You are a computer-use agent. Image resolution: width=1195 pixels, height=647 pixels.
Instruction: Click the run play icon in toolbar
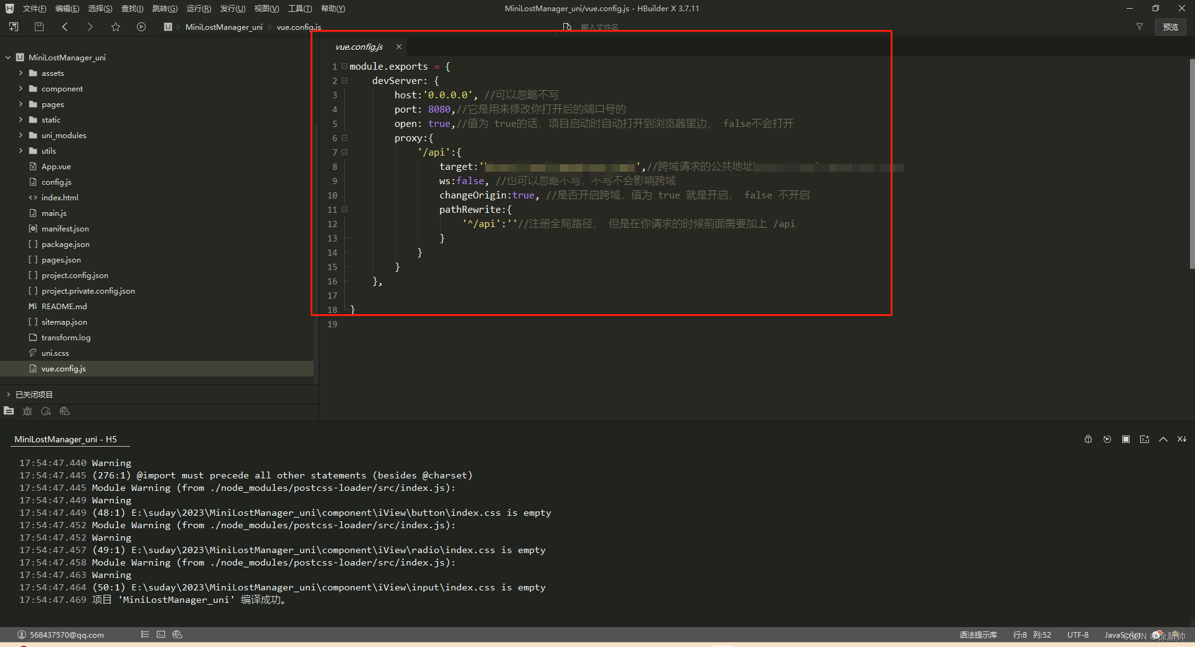click(x=141, y=27)
